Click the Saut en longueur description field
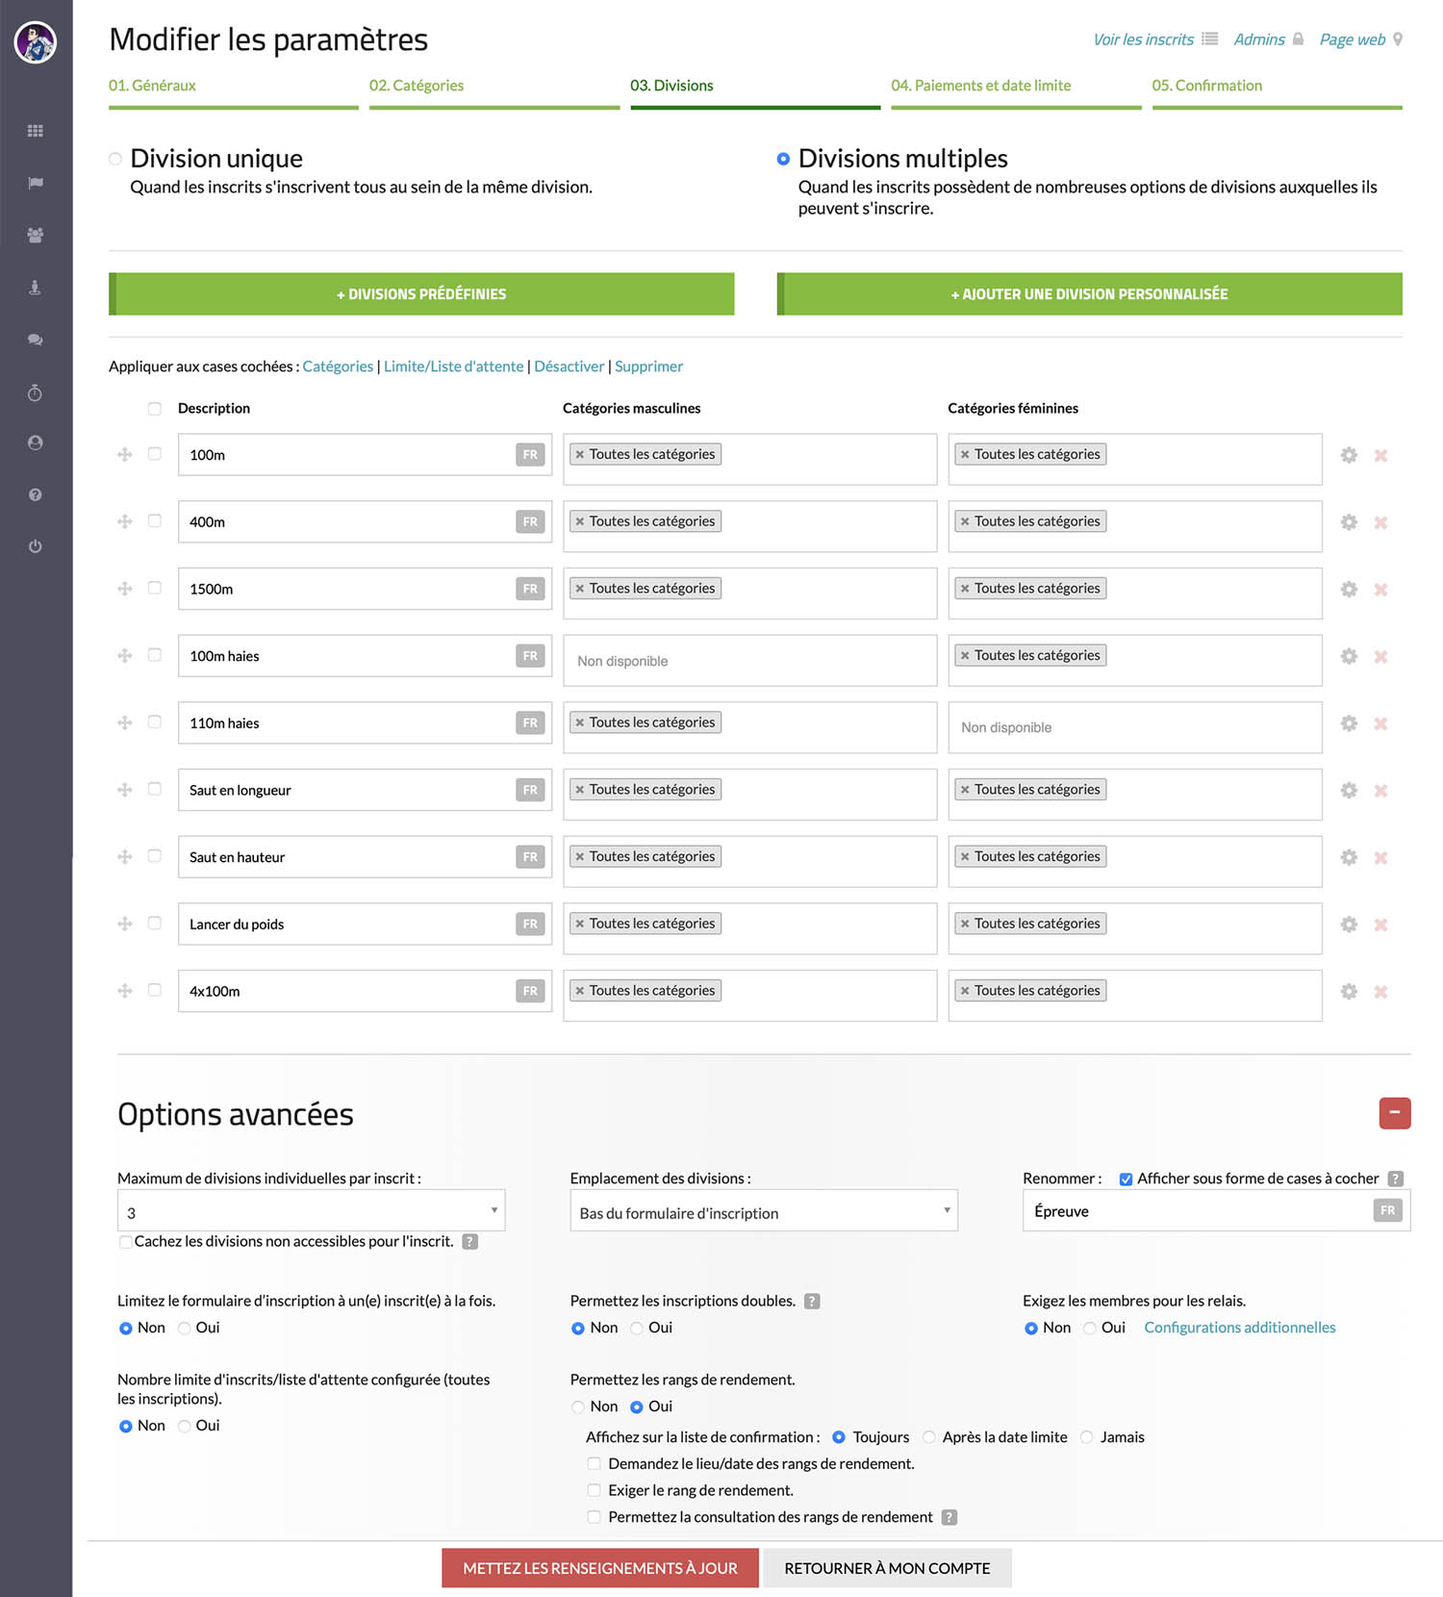Viewport: 1443px width, 1597px height. (x=346, y=790)
